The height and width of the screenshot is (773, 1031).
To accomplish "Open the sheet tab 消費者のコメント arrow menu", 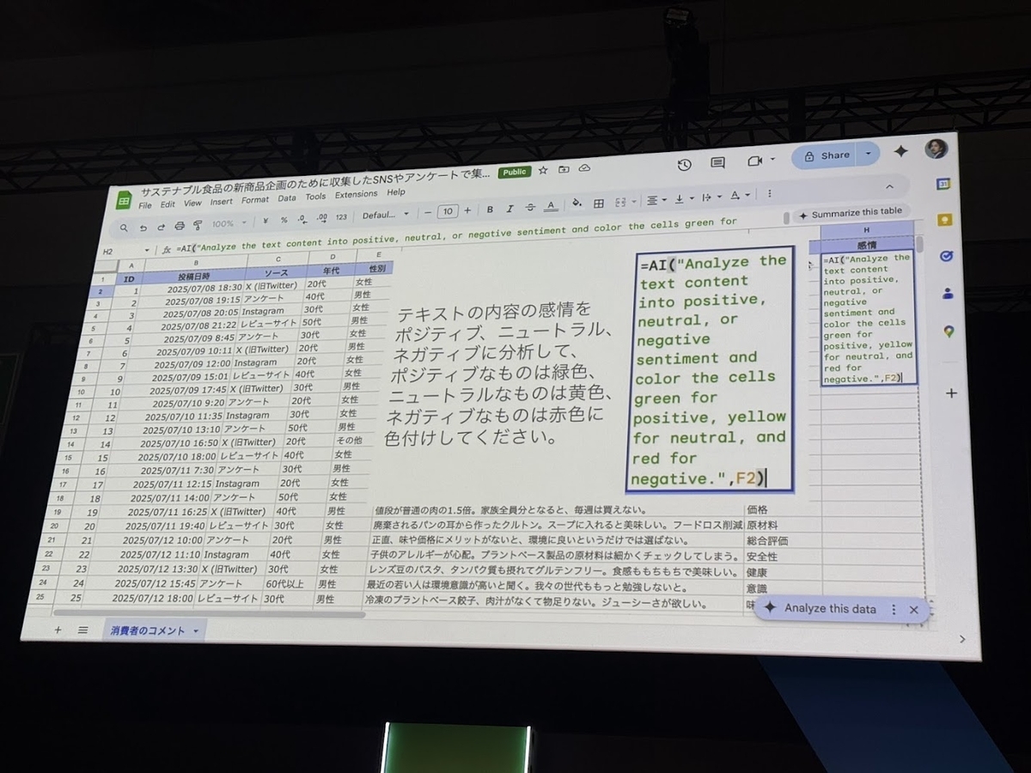I will (196, 631).
